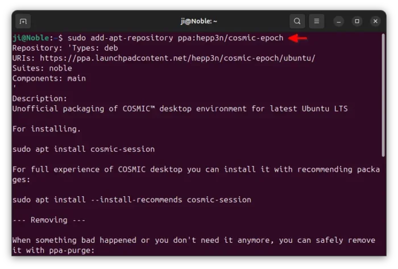This screenshot has height=269, width=398.
Task: Click the '--- Removing ---' heading line
Action: point(48,220)
